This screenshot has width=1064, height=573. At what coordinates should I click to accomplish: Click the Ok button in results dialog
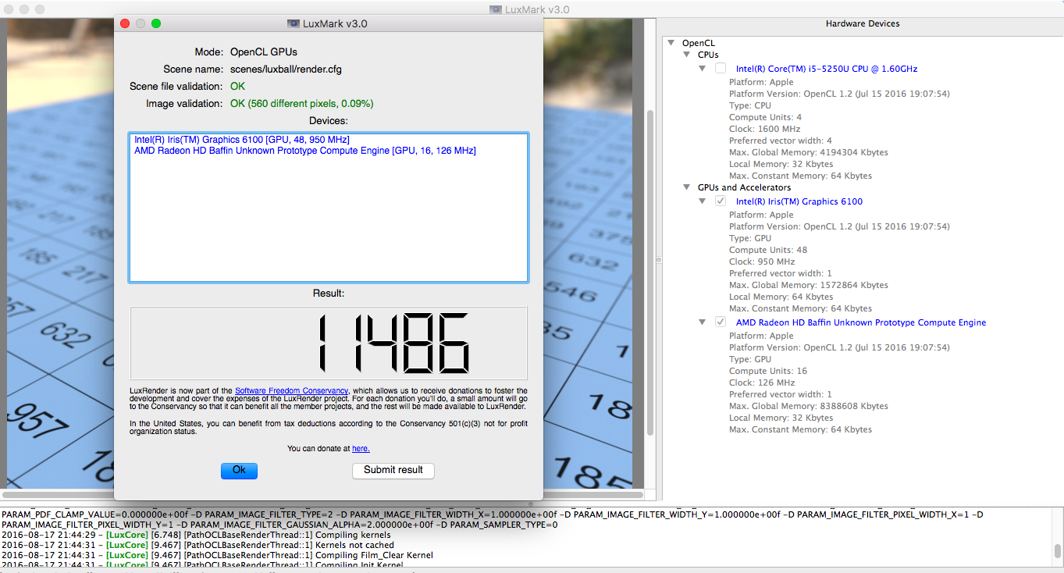tap(239, 470)
